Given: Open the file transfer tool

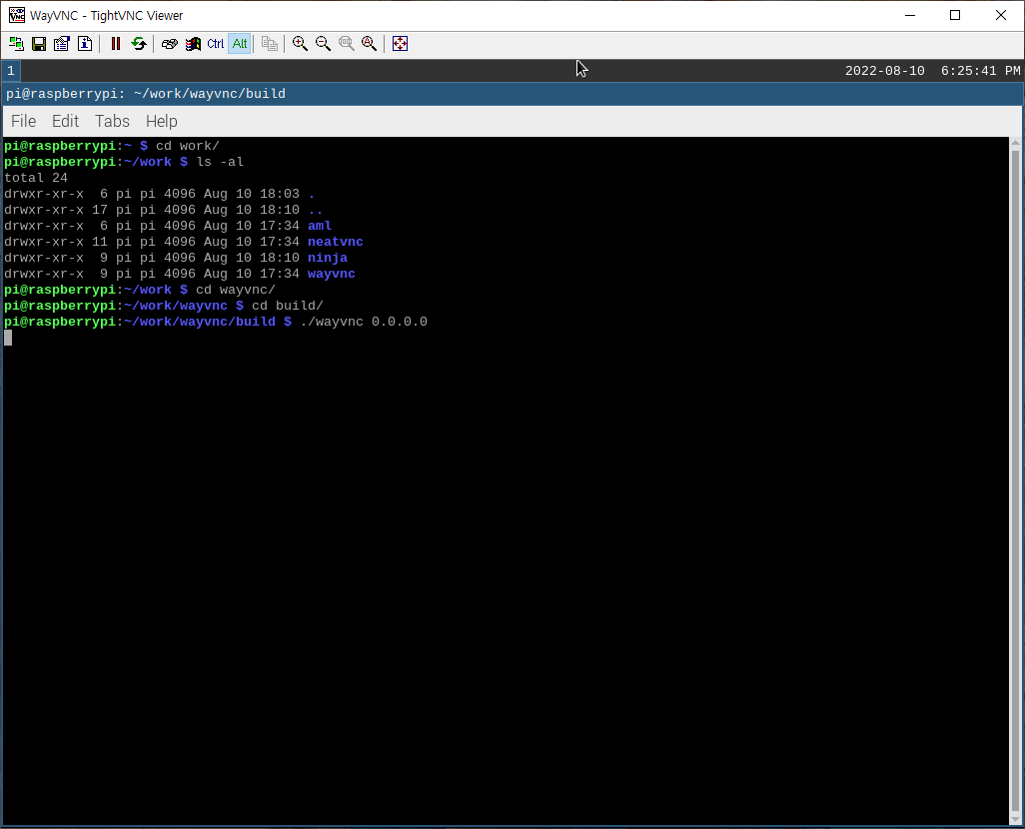Looking at the screenshot, I should click(270, 44).
